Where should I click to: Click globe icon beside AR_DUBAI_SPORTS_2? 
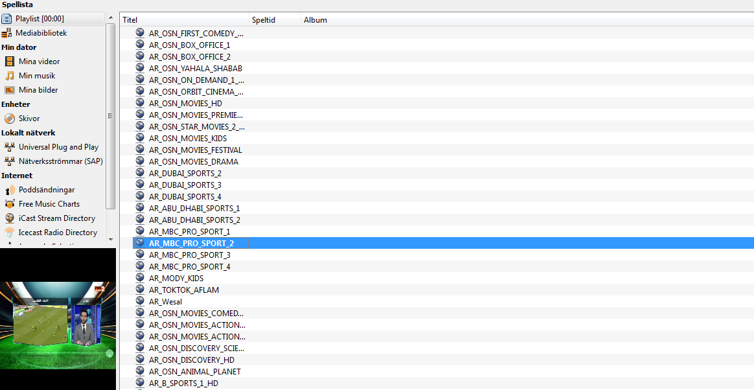(x=140, y=172)
